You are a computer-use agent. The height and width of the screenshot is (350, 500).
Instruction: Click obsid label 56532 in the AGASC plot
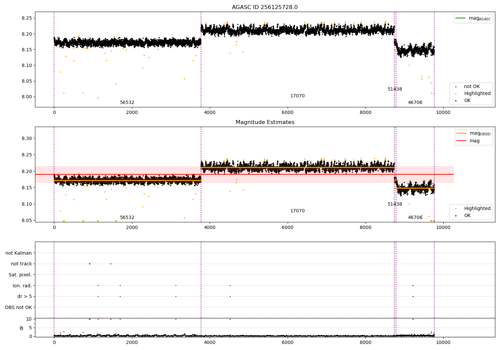(x=127, y=103)
